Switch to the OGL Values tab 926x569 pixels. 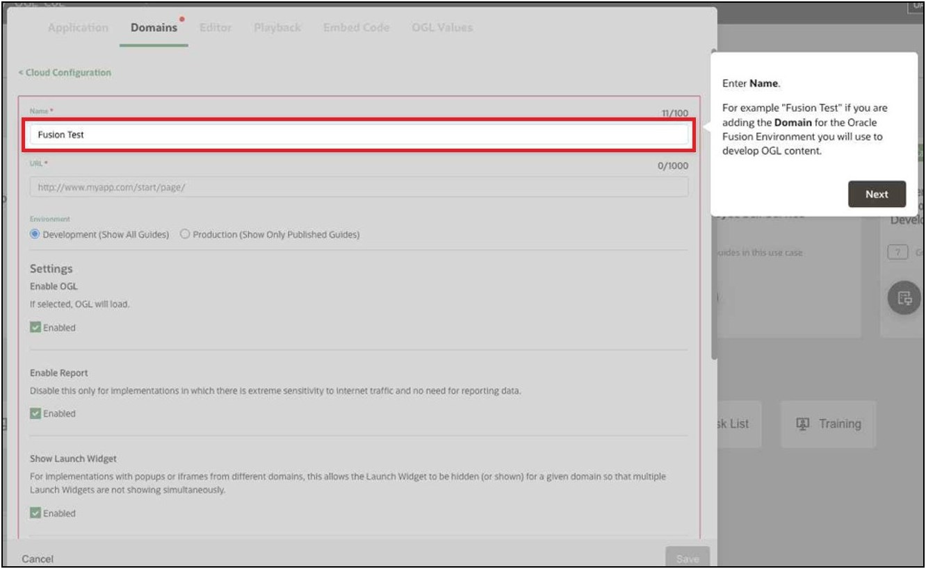pos(442,28)
